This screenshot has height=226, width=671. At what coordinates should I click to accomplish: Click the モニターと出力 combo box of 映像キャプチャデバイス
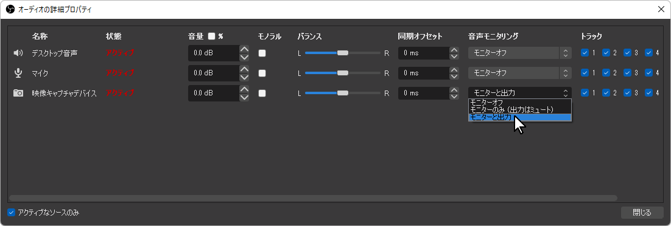click(520, 93)
